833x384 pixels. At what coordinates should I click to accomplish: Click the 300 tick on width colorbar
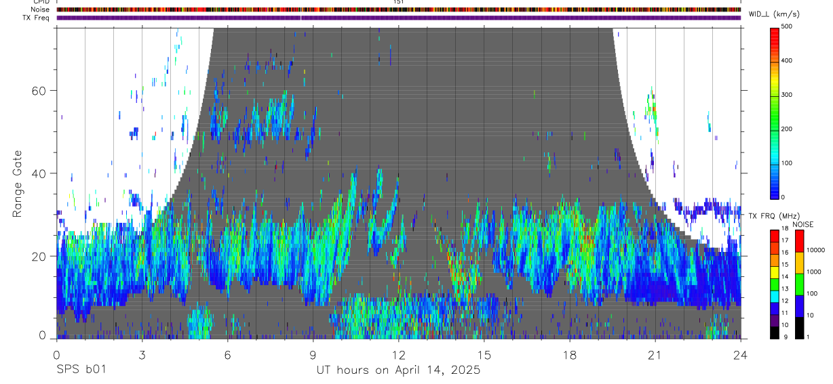coord(788,95)
